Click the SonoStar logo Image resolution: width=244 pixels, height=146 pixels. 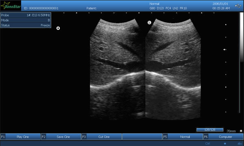11,6
